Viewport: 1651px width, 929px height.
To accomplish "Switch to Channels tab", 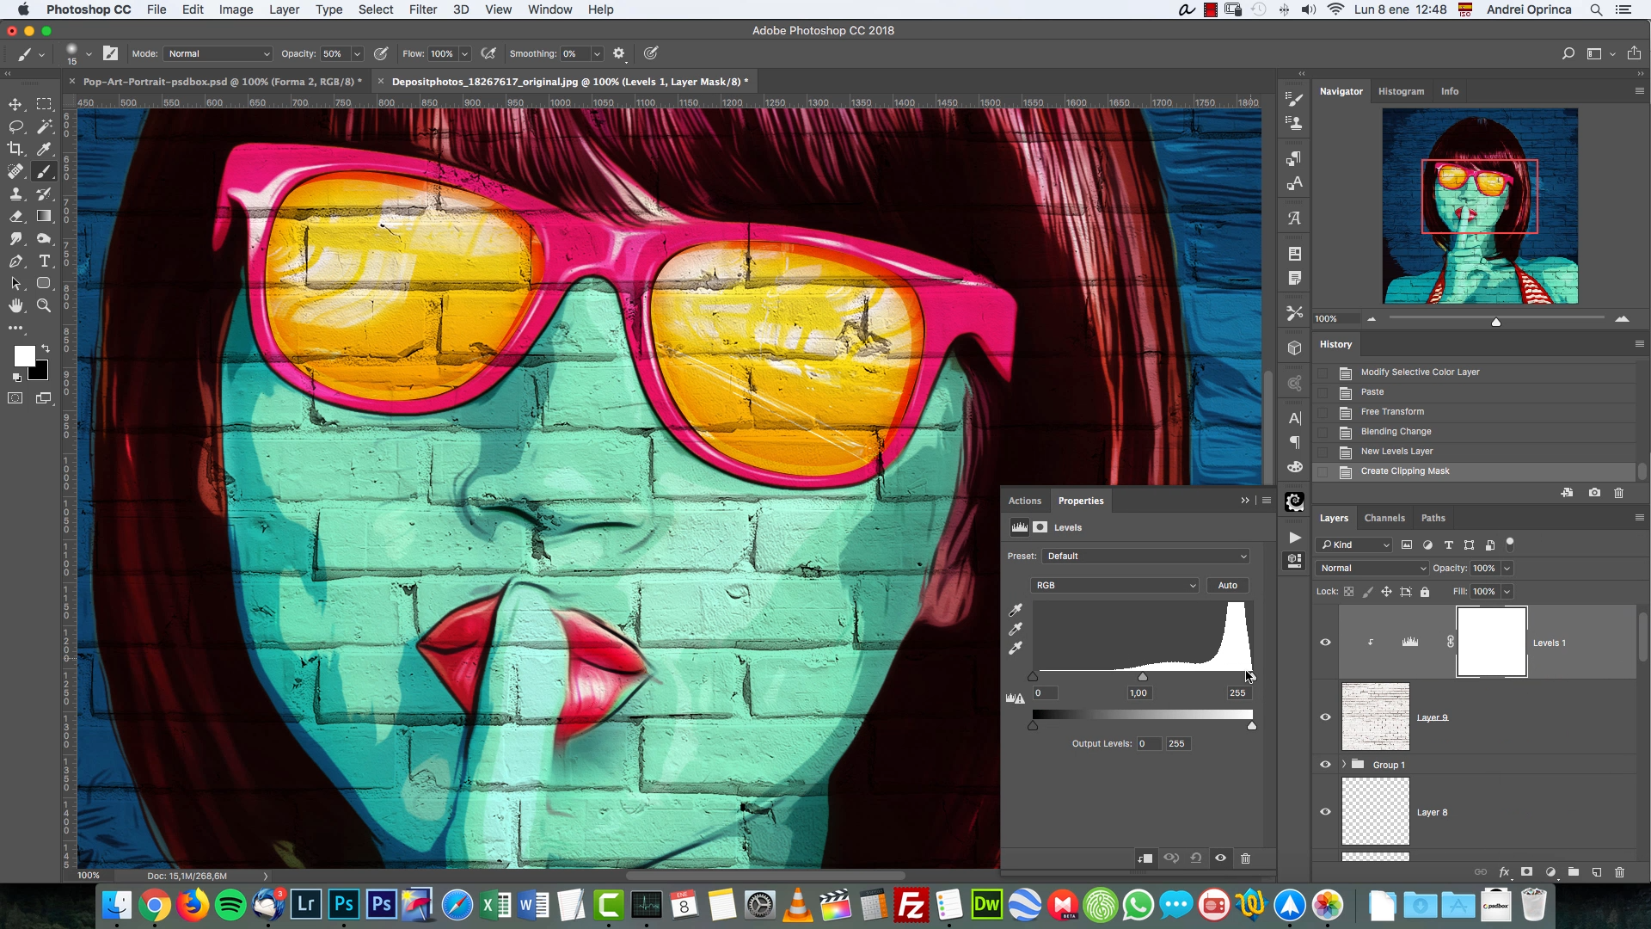I will tap(1384, 518).
